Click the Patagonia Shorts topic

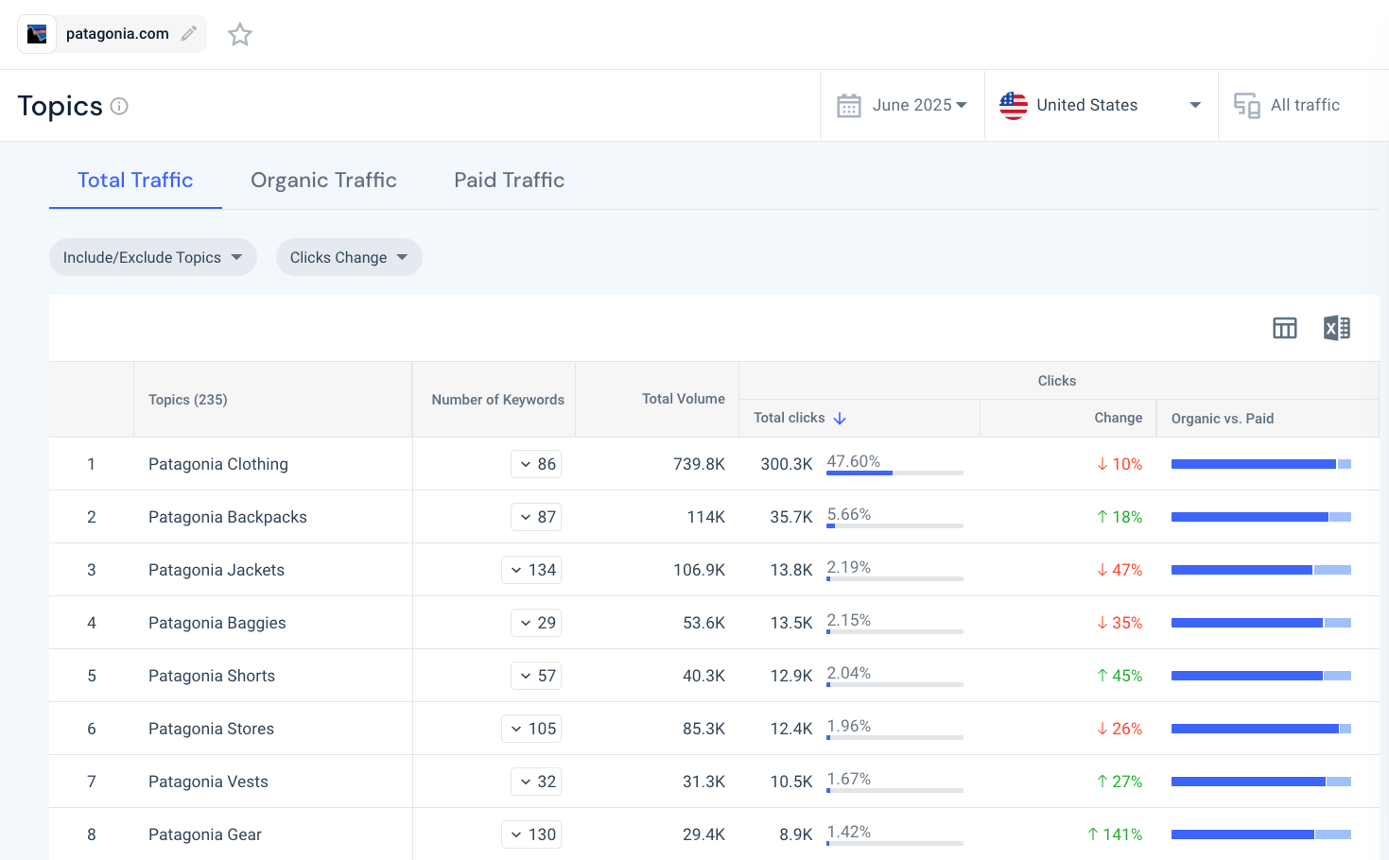pyautogui.click(x=212, y=676)
